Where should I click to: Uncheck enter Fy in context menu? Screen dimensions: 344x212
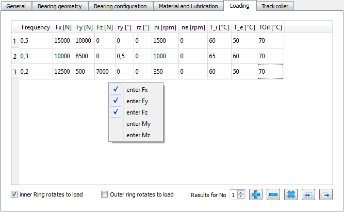click(x=137, y=101)
